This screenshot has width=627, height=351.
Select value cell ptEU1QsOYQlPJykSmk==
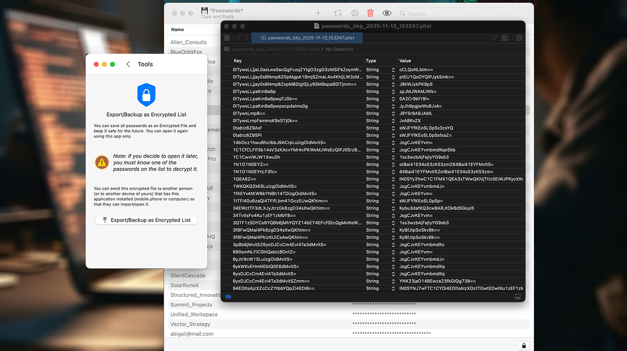click(x=426, y=77)
